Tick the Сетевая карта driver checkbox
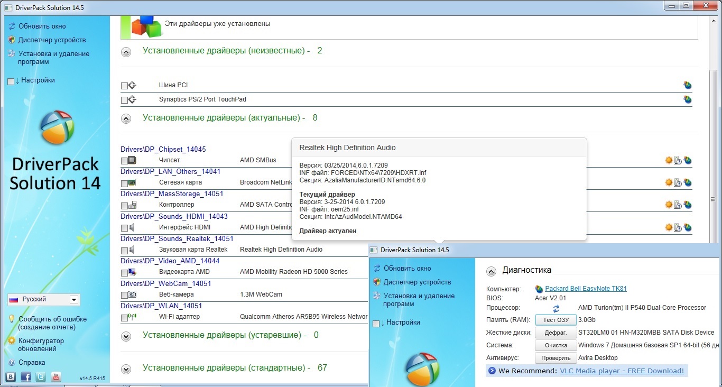 pos(124,183)
